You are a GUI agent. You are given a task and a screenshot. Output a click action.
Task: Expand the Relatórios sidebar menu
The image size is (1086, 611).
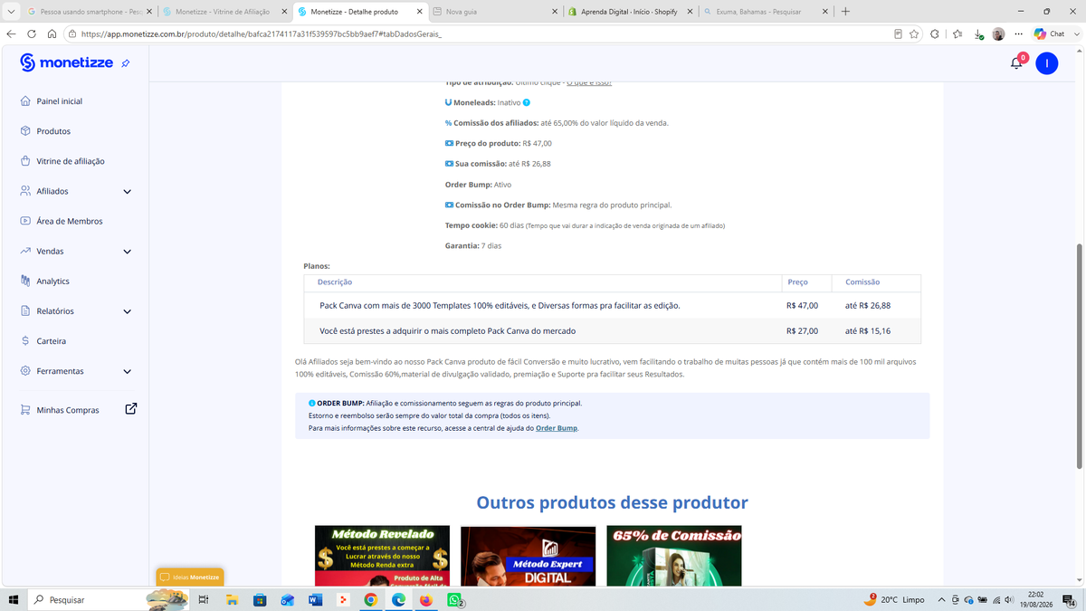coord(127,310)
